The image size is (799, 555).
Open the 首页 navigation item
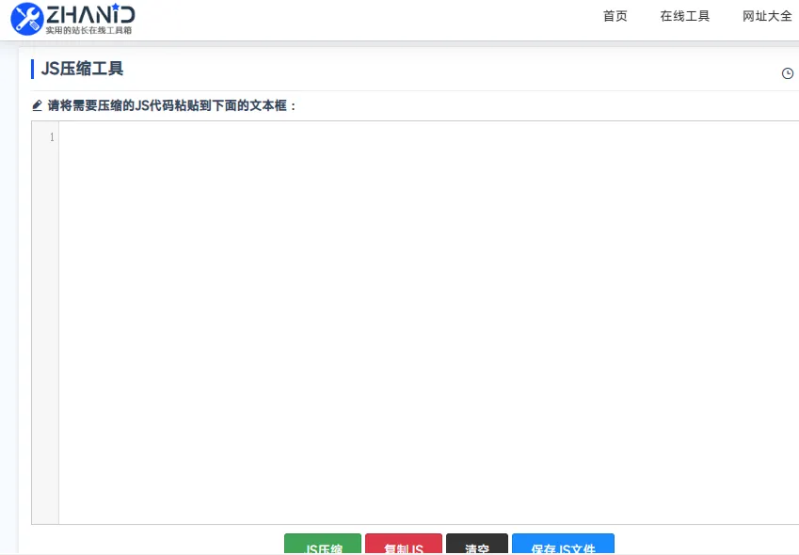tap(615, 16)
